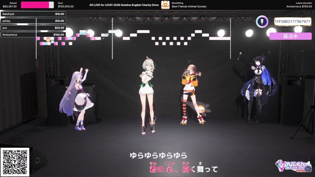Click the pink donation progress bar
315x177 pixels.
point(37,5)
